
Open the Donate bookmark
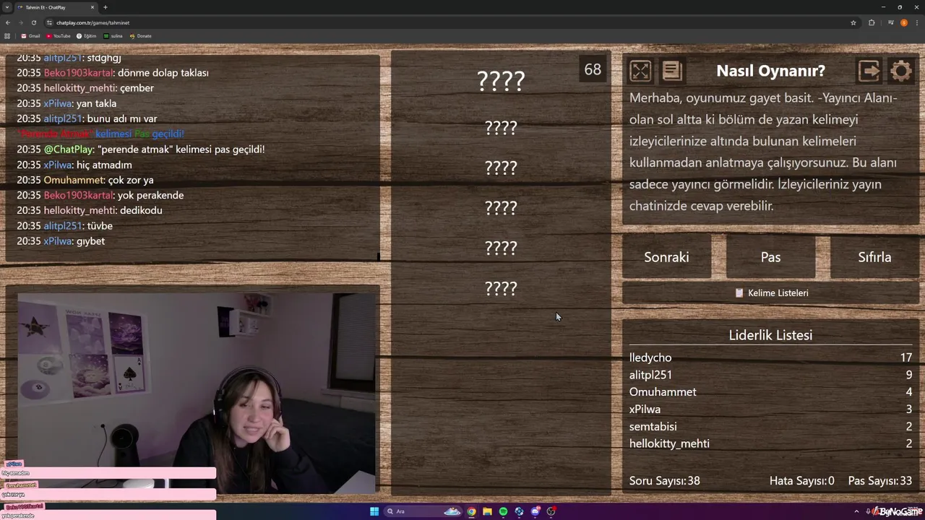pyautogui.click(x=141, y=36)
